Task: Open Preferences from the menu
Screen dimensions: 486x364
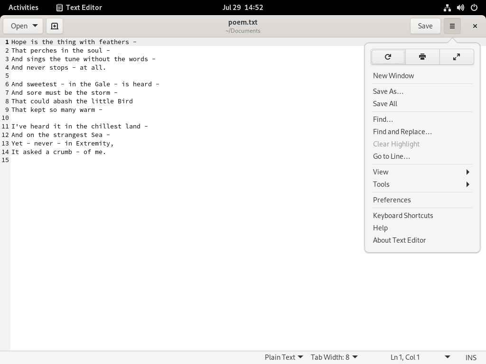Action: point(422,200)
